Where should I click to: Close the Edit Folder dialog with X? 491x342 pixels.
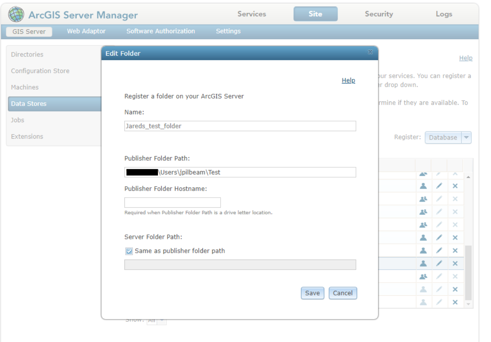tap(370, 52)
